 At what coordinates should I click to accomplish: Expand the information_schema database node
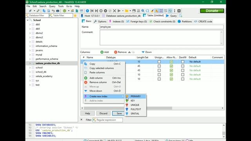click(30, 46)
